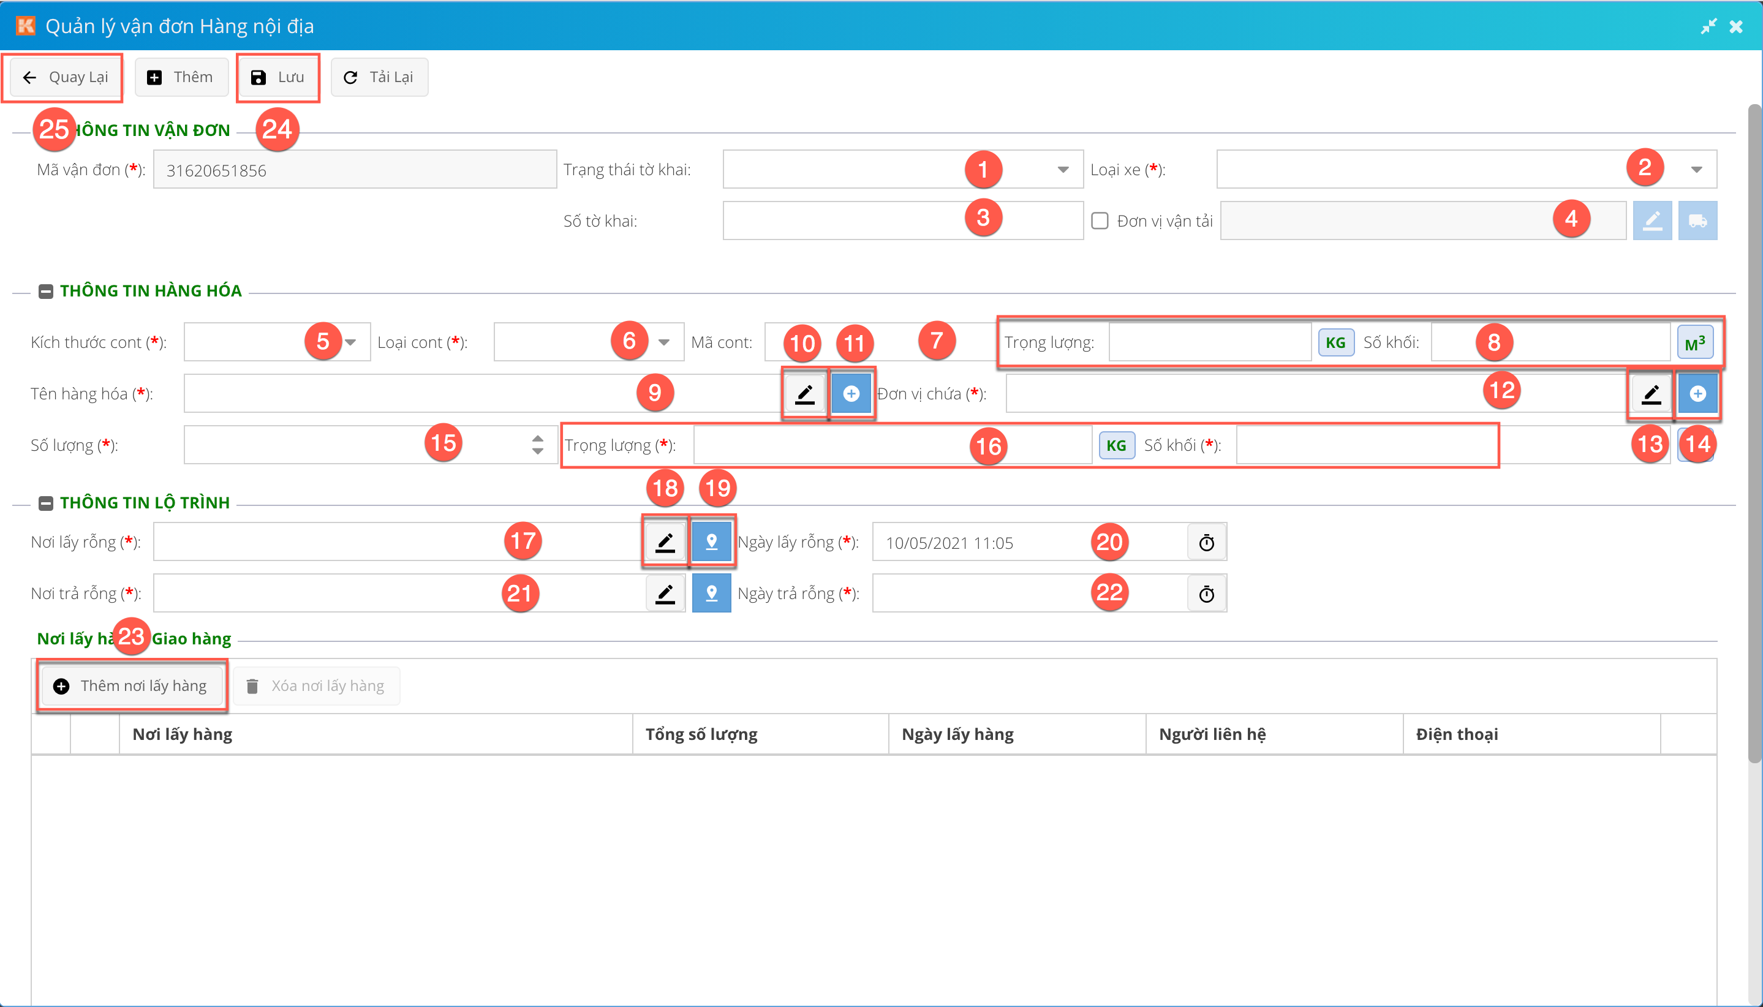Expand the Kích thước cont dropdown

coord(350,342)
